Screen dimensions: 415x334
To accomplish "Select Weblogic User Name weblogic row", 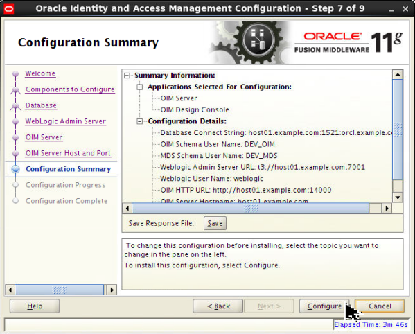I will 212,179.
